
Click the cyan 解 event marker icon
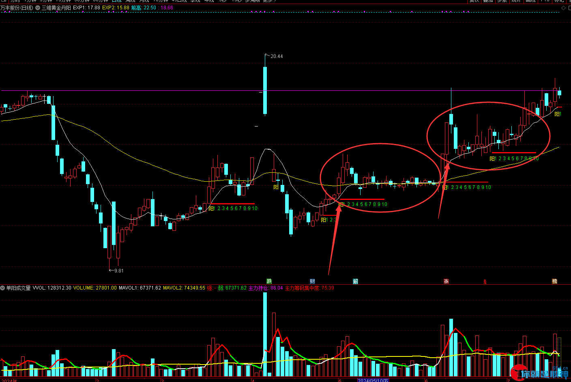[356, 281]
